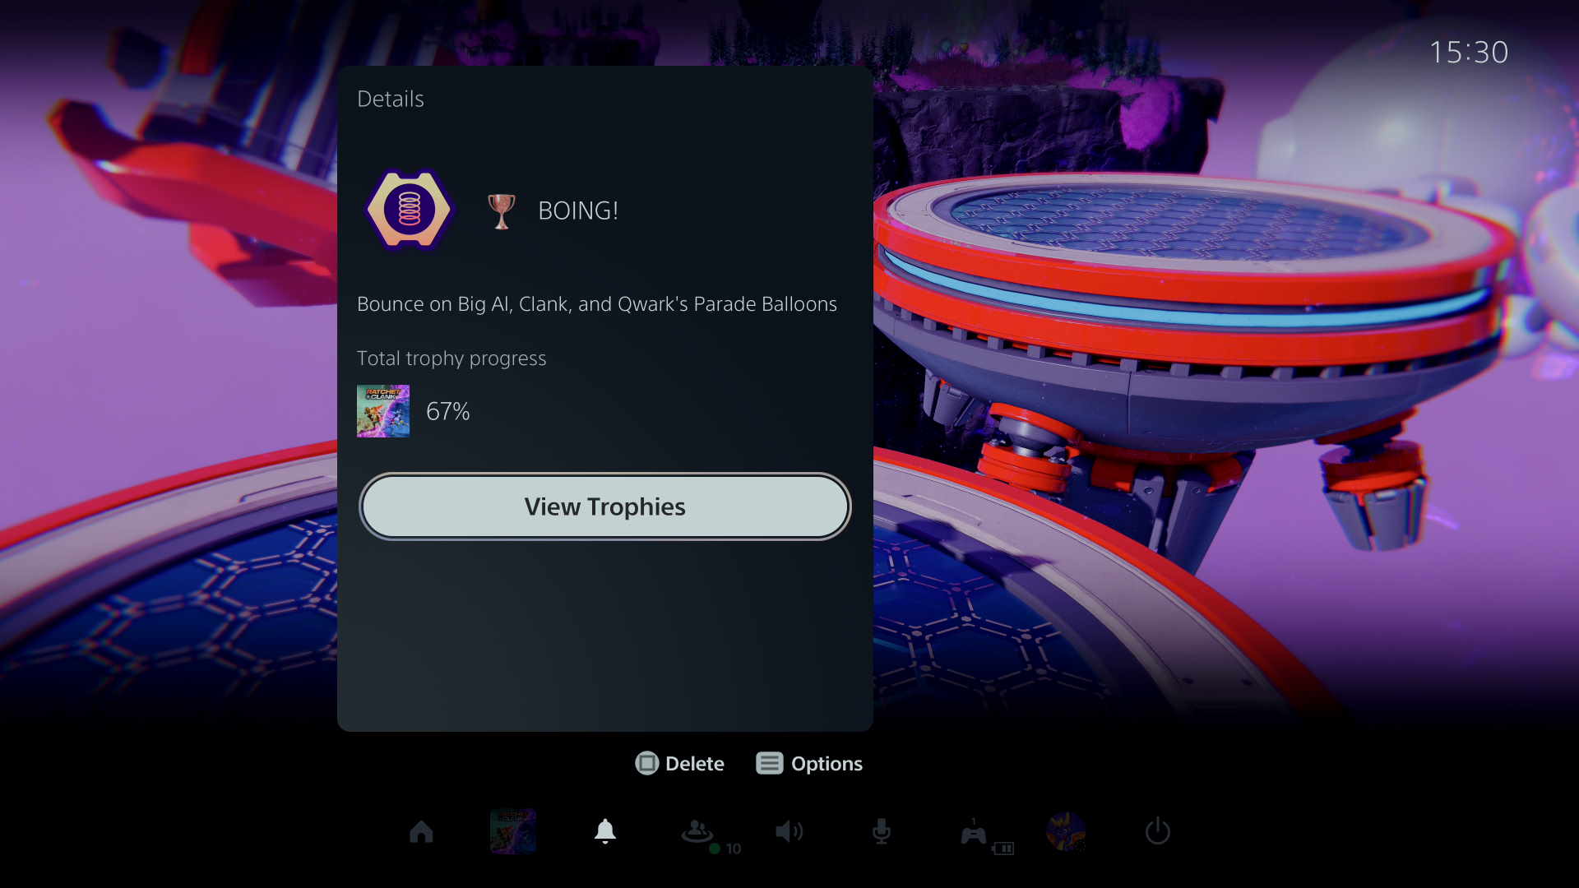Expand the Details panel header
Image resolution: width=1579 pixels, height=888 pixels.
(391, 98)
